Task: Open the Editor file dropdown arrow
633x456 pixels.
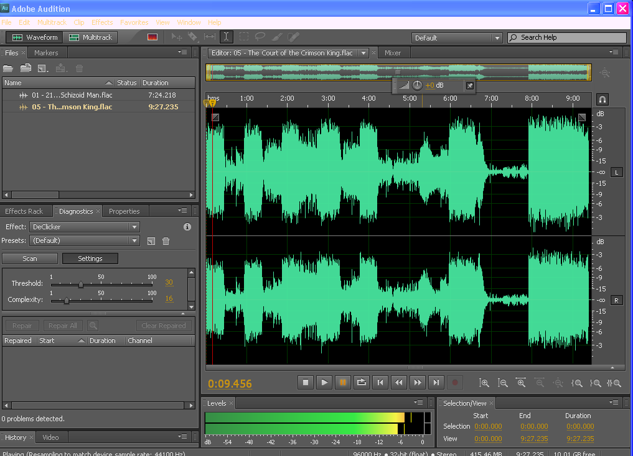Action: point(363,53)
